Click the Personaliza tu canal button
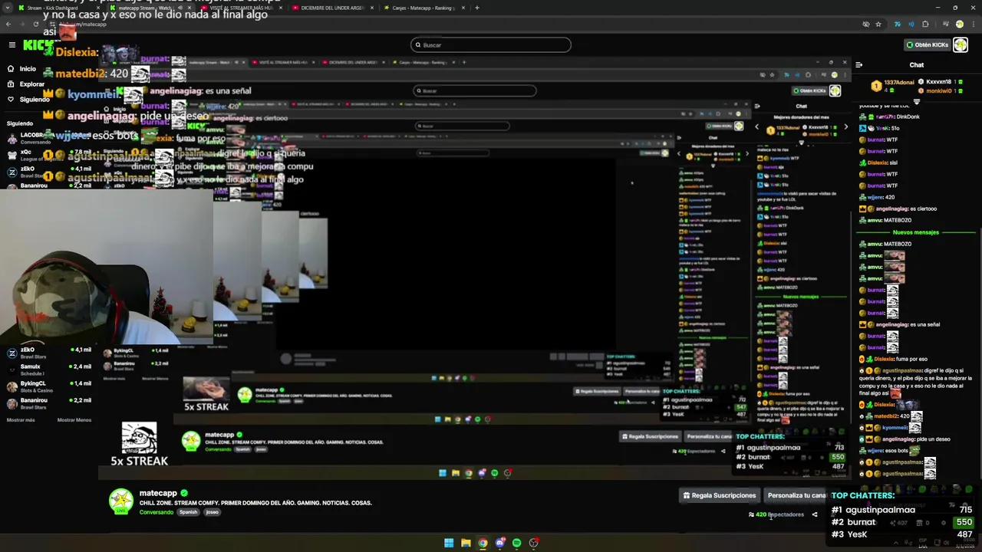The width and height of the screenshot is (982, 552). click(795, 495)
